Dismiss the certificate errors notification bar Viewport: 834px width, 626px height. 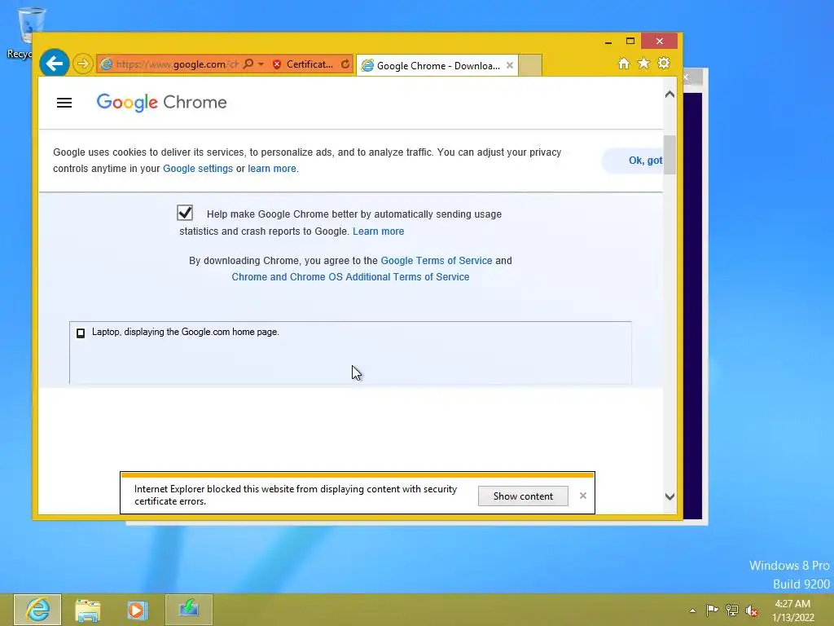(x=583, y=496)
